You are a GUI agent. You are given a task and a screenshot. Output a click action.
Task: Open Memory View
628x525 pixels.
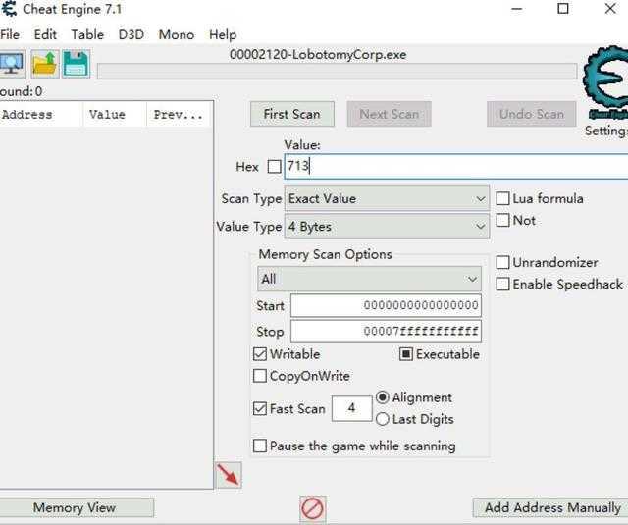(75, 507)
